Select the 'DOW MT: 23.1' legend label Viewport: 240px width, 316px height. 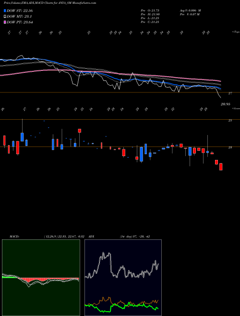(19, 17)
